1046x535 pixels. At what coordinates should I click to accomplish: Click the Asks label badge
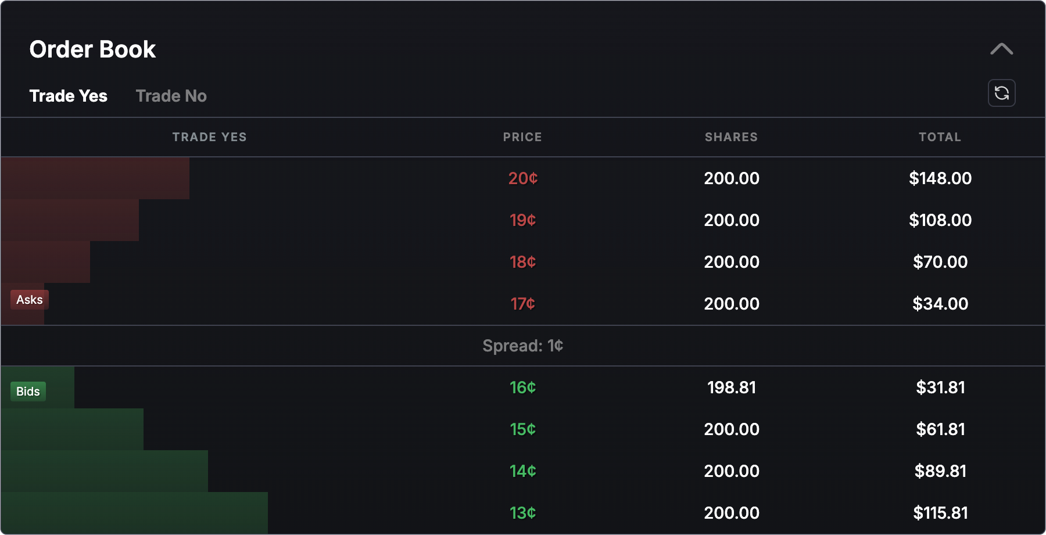click(29, 300)
